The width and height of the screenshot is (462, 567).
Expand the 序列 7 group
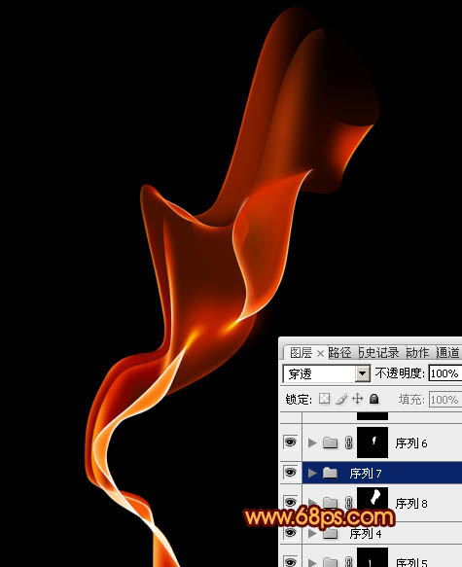pyautogui.click(x=312, y=473)
